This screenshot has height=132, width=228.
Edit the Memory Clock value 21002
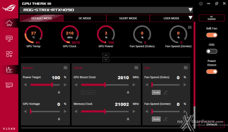pyautogui.click(x=122, y=104)
